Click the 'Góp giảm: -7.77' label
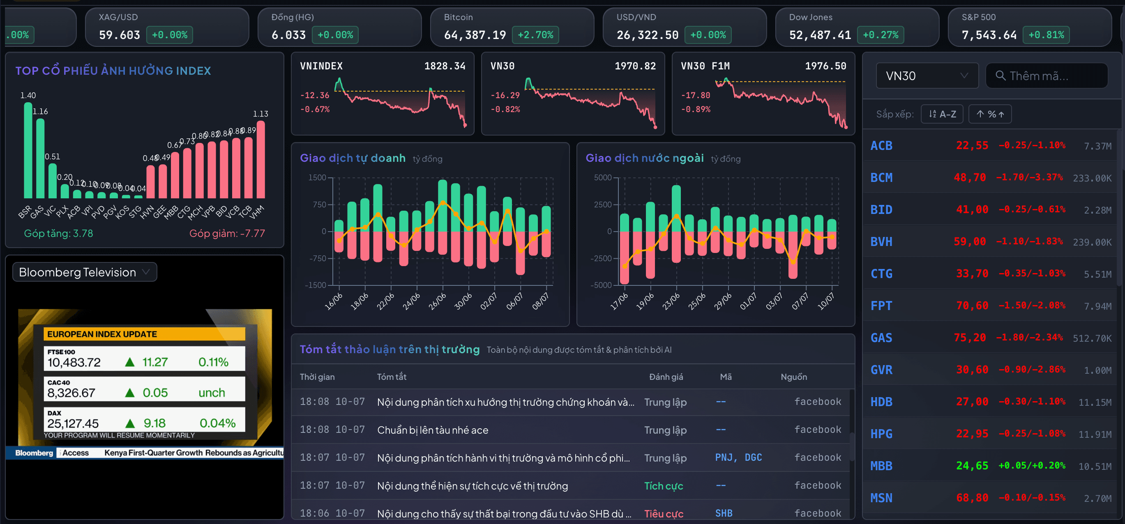1125x524 pixels. (x=227, y=234)
